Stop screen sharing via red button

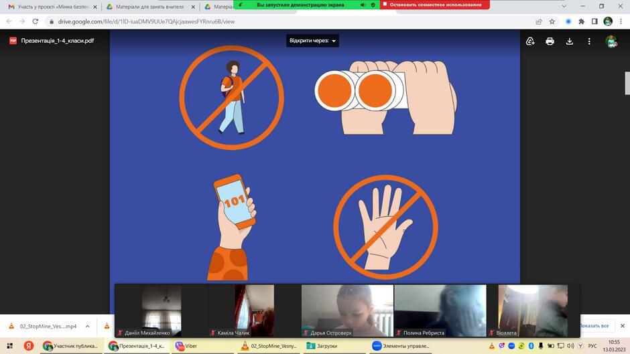435,5
